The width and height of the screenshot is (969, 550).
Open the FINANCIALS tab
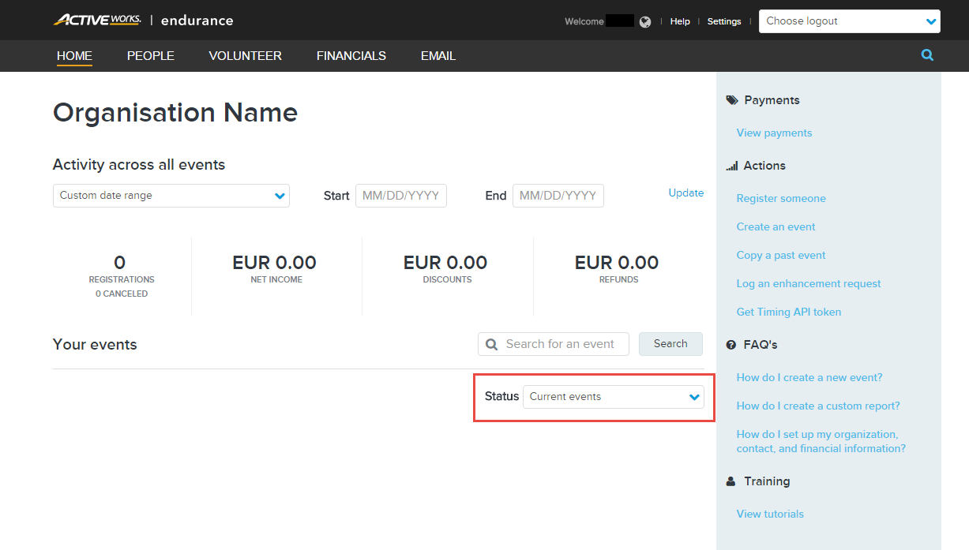pos(351,56)
